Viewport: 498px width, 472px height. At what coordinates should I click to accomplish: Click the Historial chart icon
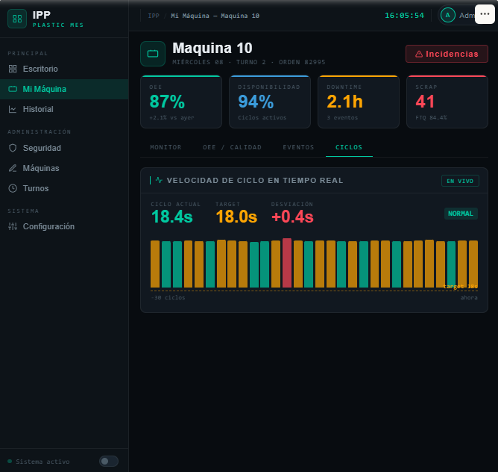point(12,109)
